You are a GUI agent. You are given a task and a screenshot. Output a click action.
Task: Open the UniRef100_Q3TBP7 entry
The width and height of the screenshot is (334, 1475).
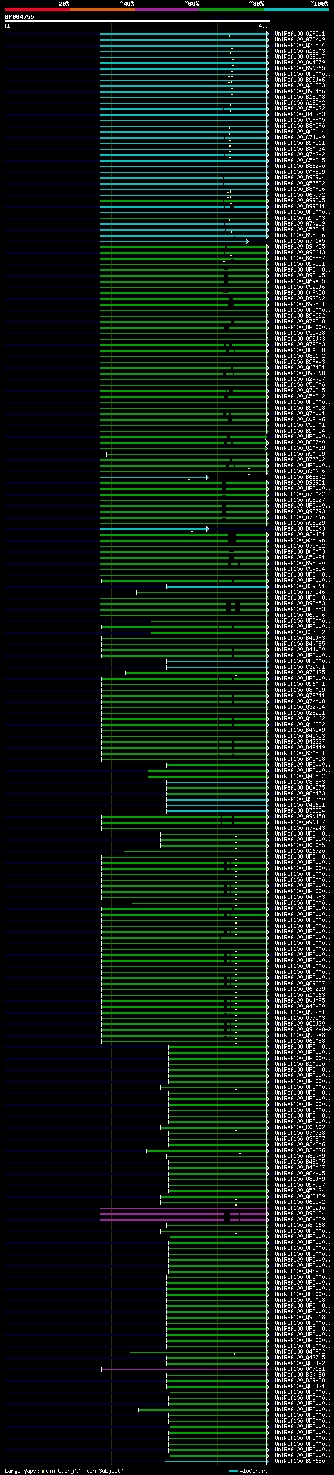[299, 1139]
